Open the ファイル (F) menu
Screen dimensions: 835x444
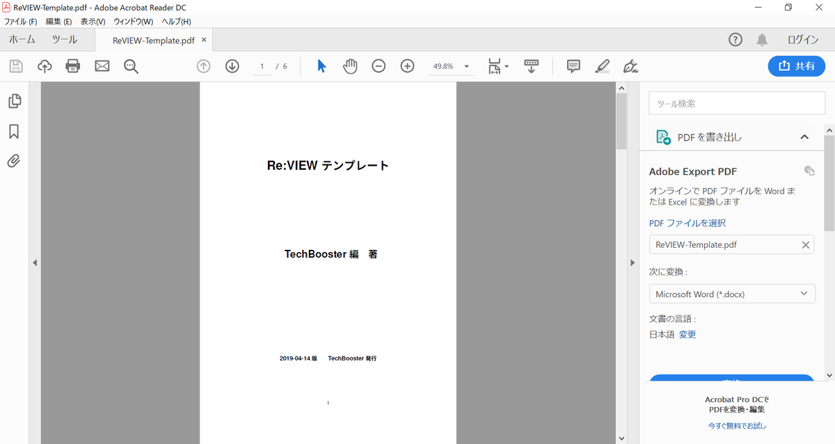pyautogui.click(x=20, y=22)
